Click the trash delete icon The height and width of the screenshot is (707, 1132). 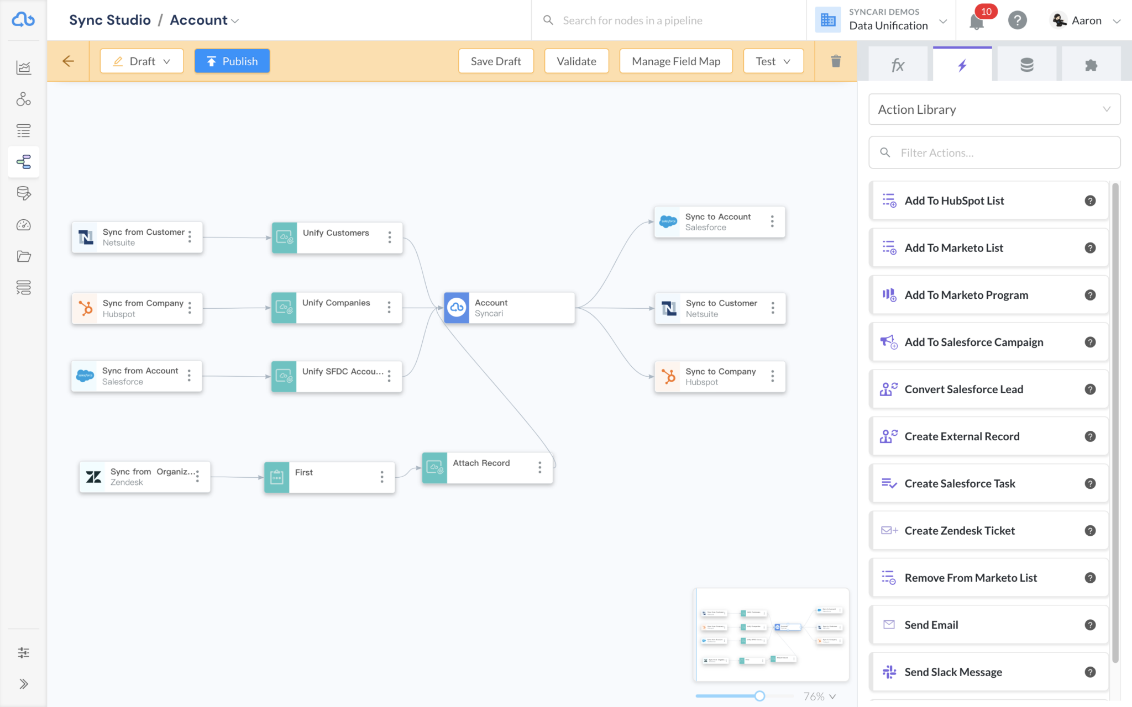[836, 61]
